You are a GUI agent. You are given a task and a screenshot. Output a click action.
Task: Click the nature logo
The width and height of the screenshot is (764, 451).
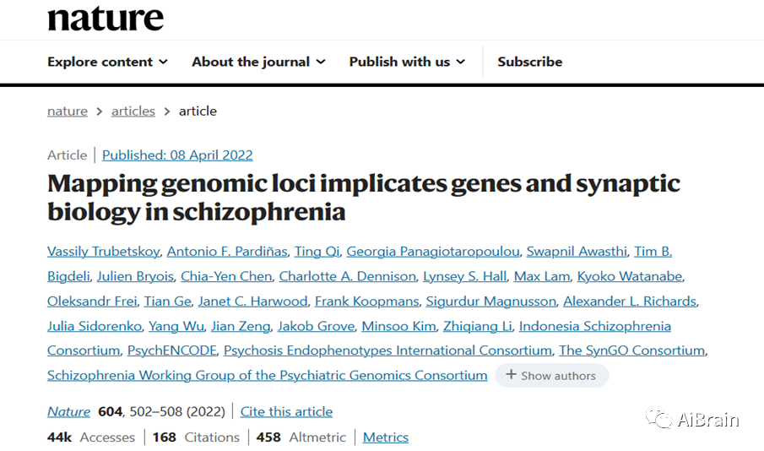[106, 19]
